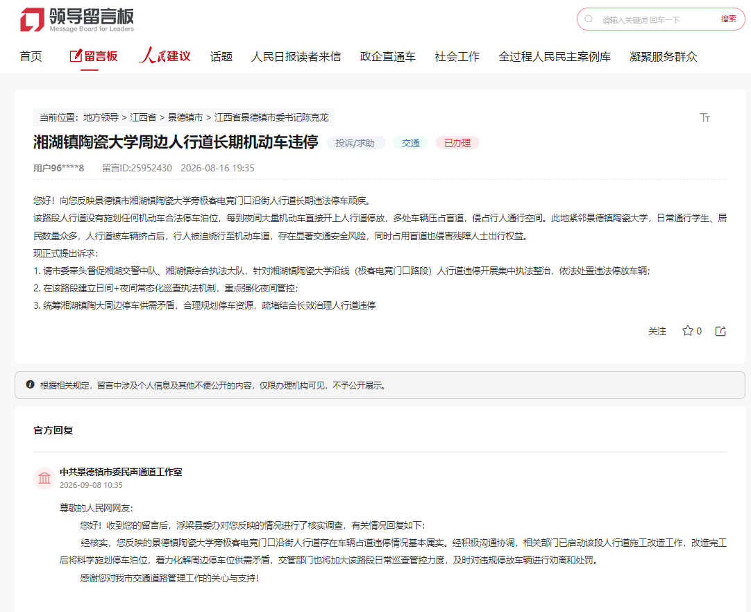Open the 人民建议 nav item
This screenshot has width=751, height=612.
(165, 56)
